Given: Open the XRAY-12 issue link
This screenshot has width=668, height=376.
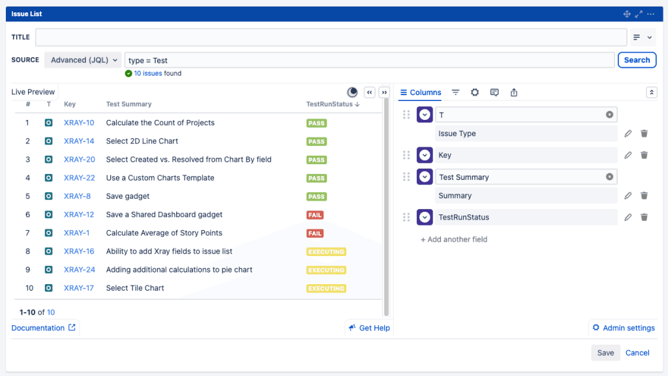Looking at the screenshot, I should tap(79, 214).
